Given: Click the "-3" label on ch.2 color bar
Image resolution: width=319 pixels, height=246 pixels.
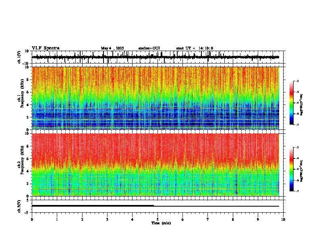Looking at the screenshot, I should pyautogui.click(x=297, y=148).
